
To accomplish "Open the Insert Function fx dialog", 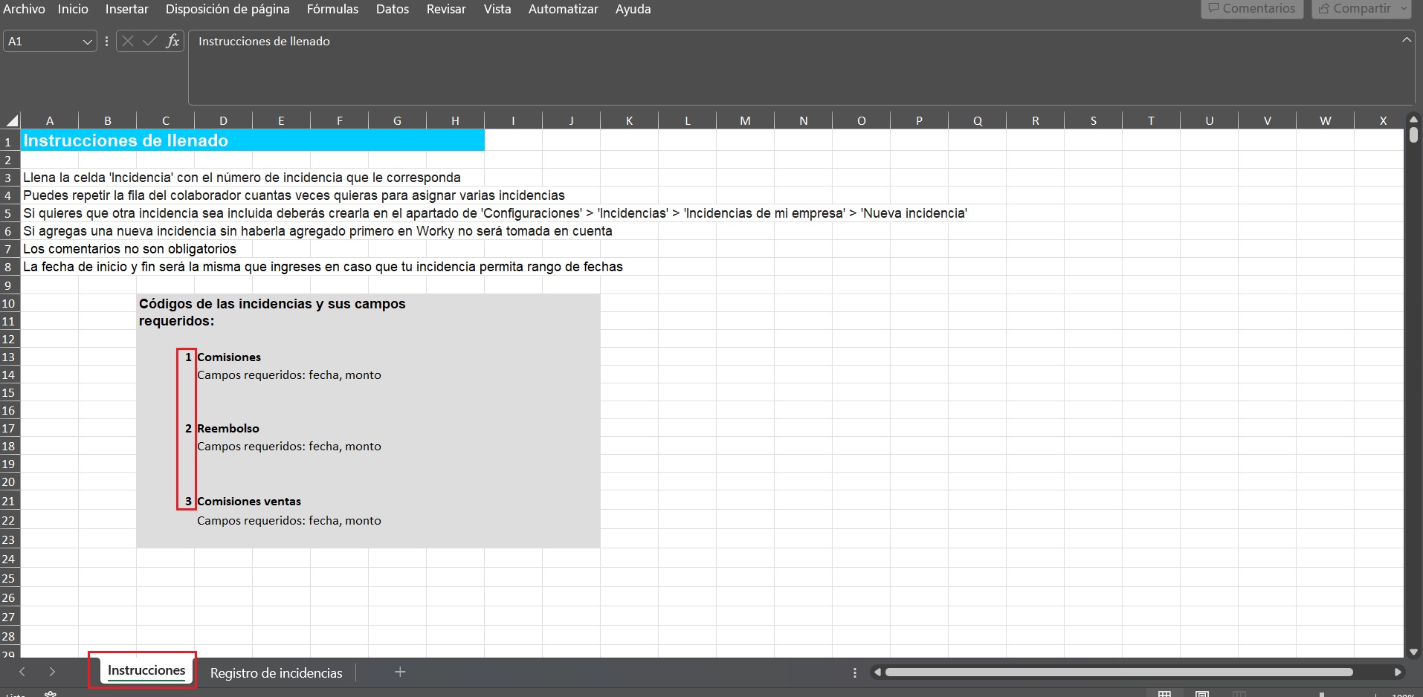I will pos(172,41).
